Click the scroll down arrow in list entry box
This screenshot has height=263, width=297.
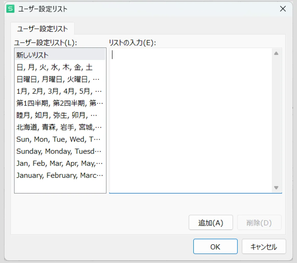click(276, 188)
